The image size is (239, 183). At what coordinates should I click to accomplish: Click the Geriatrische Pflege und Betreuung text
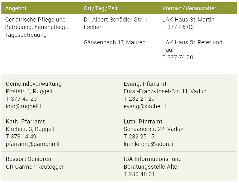click(x=35, y=20)
